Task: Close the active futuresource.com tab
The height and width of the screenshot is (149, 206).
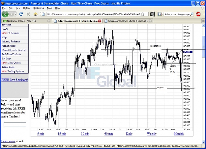Action: tap(100, 21)
